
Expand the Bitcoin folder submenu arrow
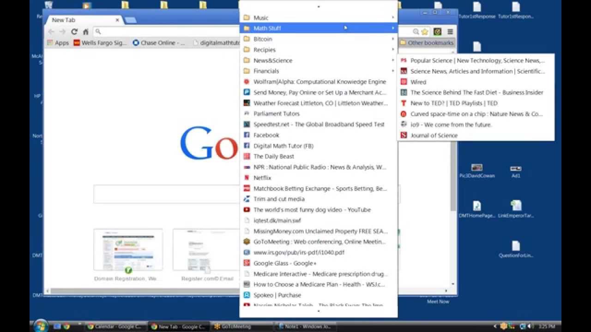[393, 39]
